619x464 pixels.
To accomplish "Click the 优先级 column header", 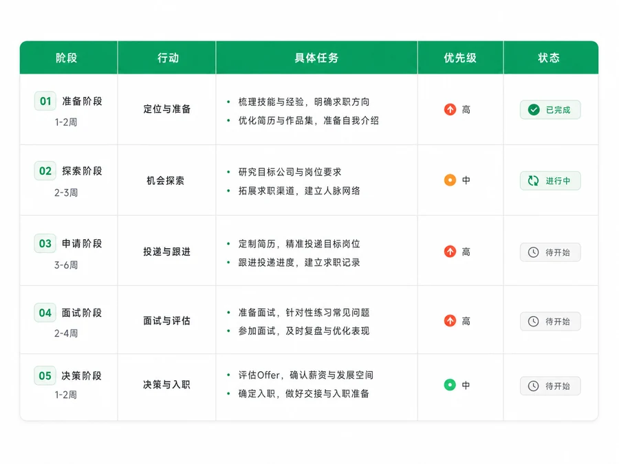I will (460, 58).
